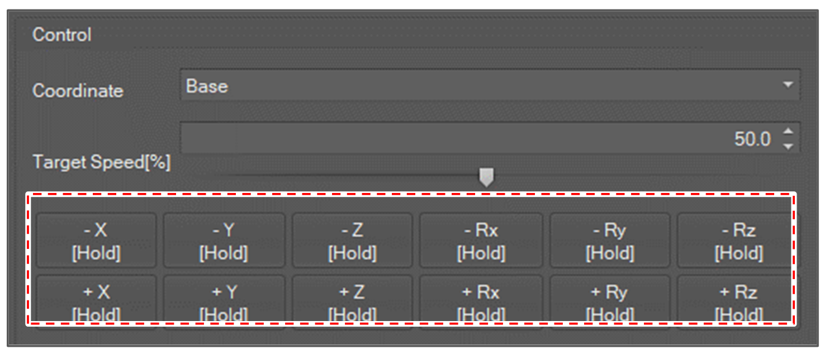The width and height of the screenshot is (825, 363).
Task: Click the Coordinate dropdown arrow
Action: [x=788, y=86]
